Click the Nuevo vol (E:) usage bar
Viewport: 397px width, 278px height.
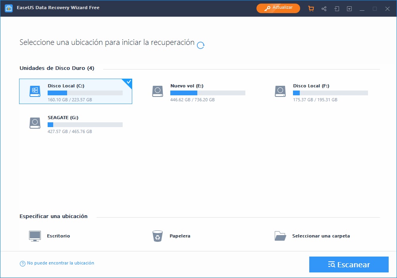[208, 93]
